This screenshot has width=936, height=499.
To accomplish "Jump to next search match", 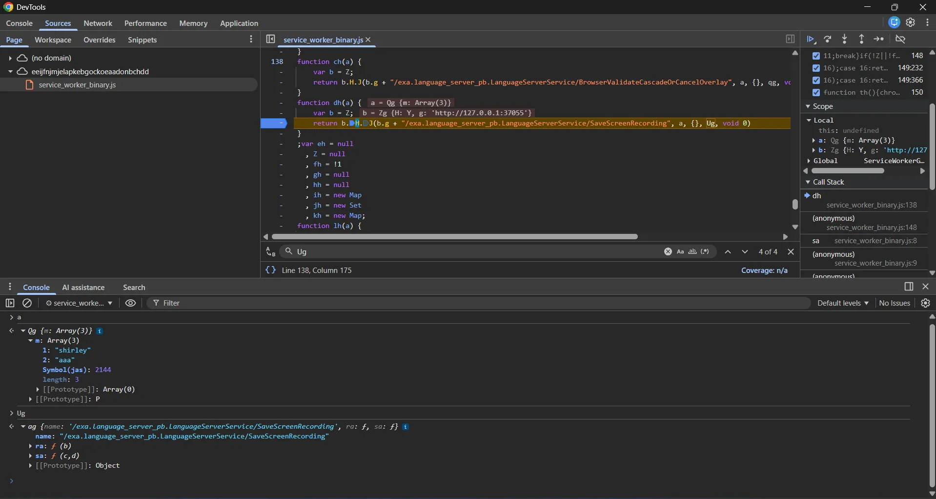I will [745, 252].
